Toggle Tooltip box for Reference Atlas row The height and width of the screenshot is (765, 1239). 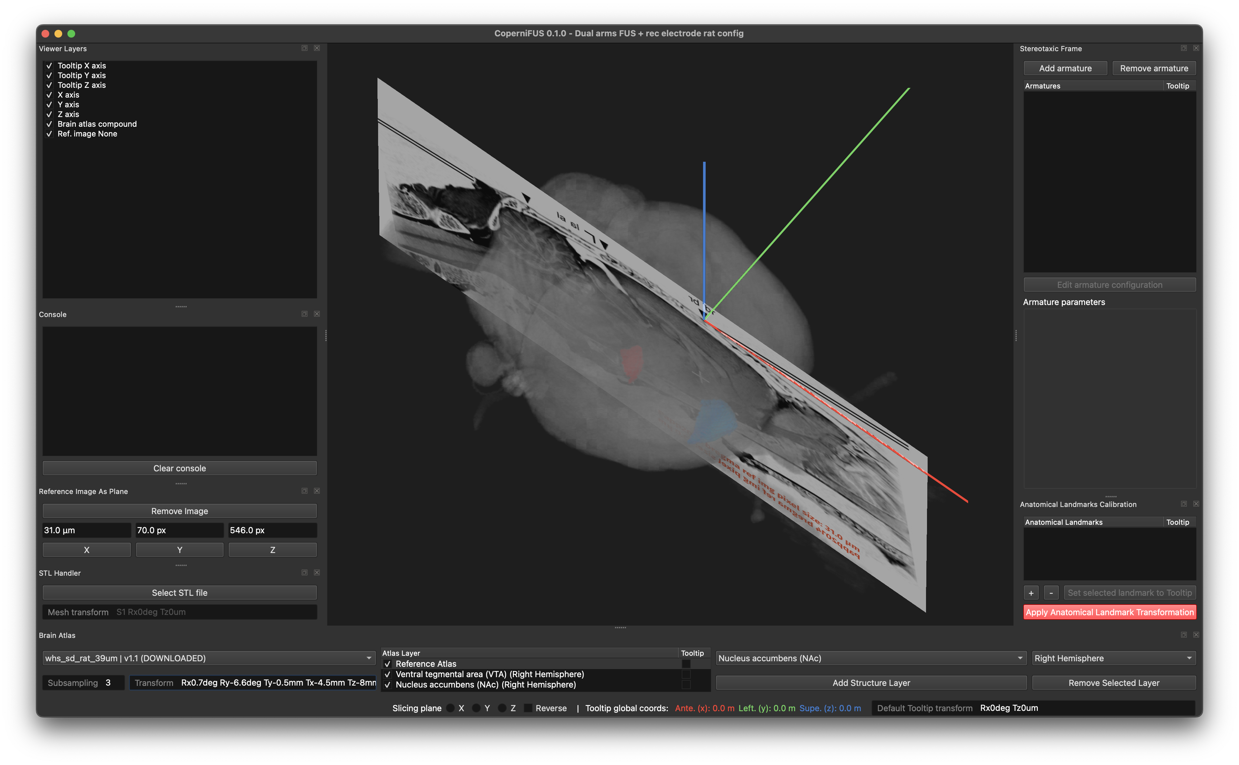click(x=686, y=664)
